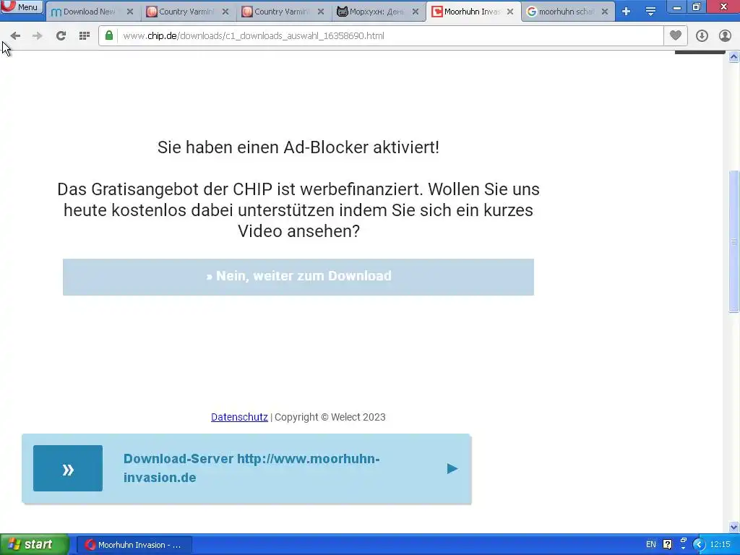The height and width of the screenshot is (555, 740).
Task: Select Moorhuhn Invasion taskbar button
Action: pos(134,545)
